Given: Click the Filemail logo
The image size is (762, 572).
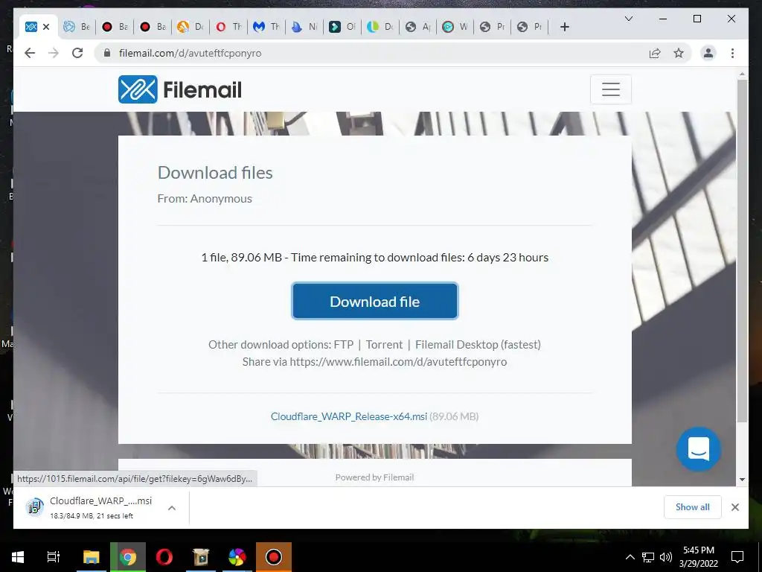Looking at the screenshot, I should tap(180, 89).
